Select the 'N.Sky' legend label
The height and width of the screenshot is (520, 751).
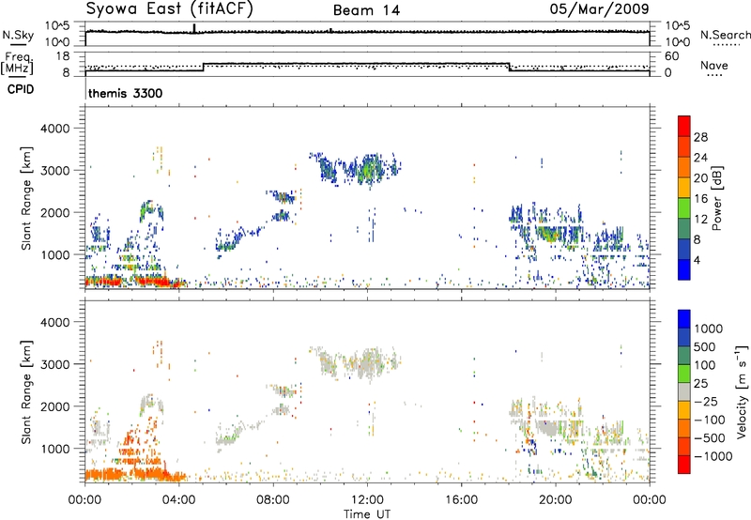18,35
